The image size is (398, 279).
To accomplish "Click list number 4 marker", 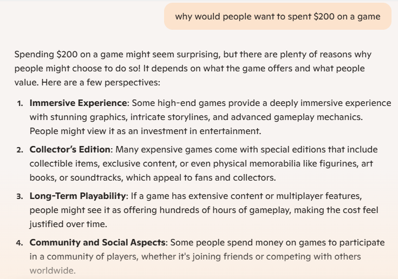I will point(19,243).
